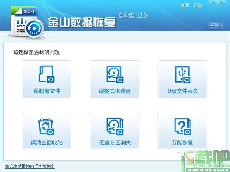Click the hard disk icon for 误格式化硬盘
The height and width of the screenshot is (172, 230).
(115, 74)
